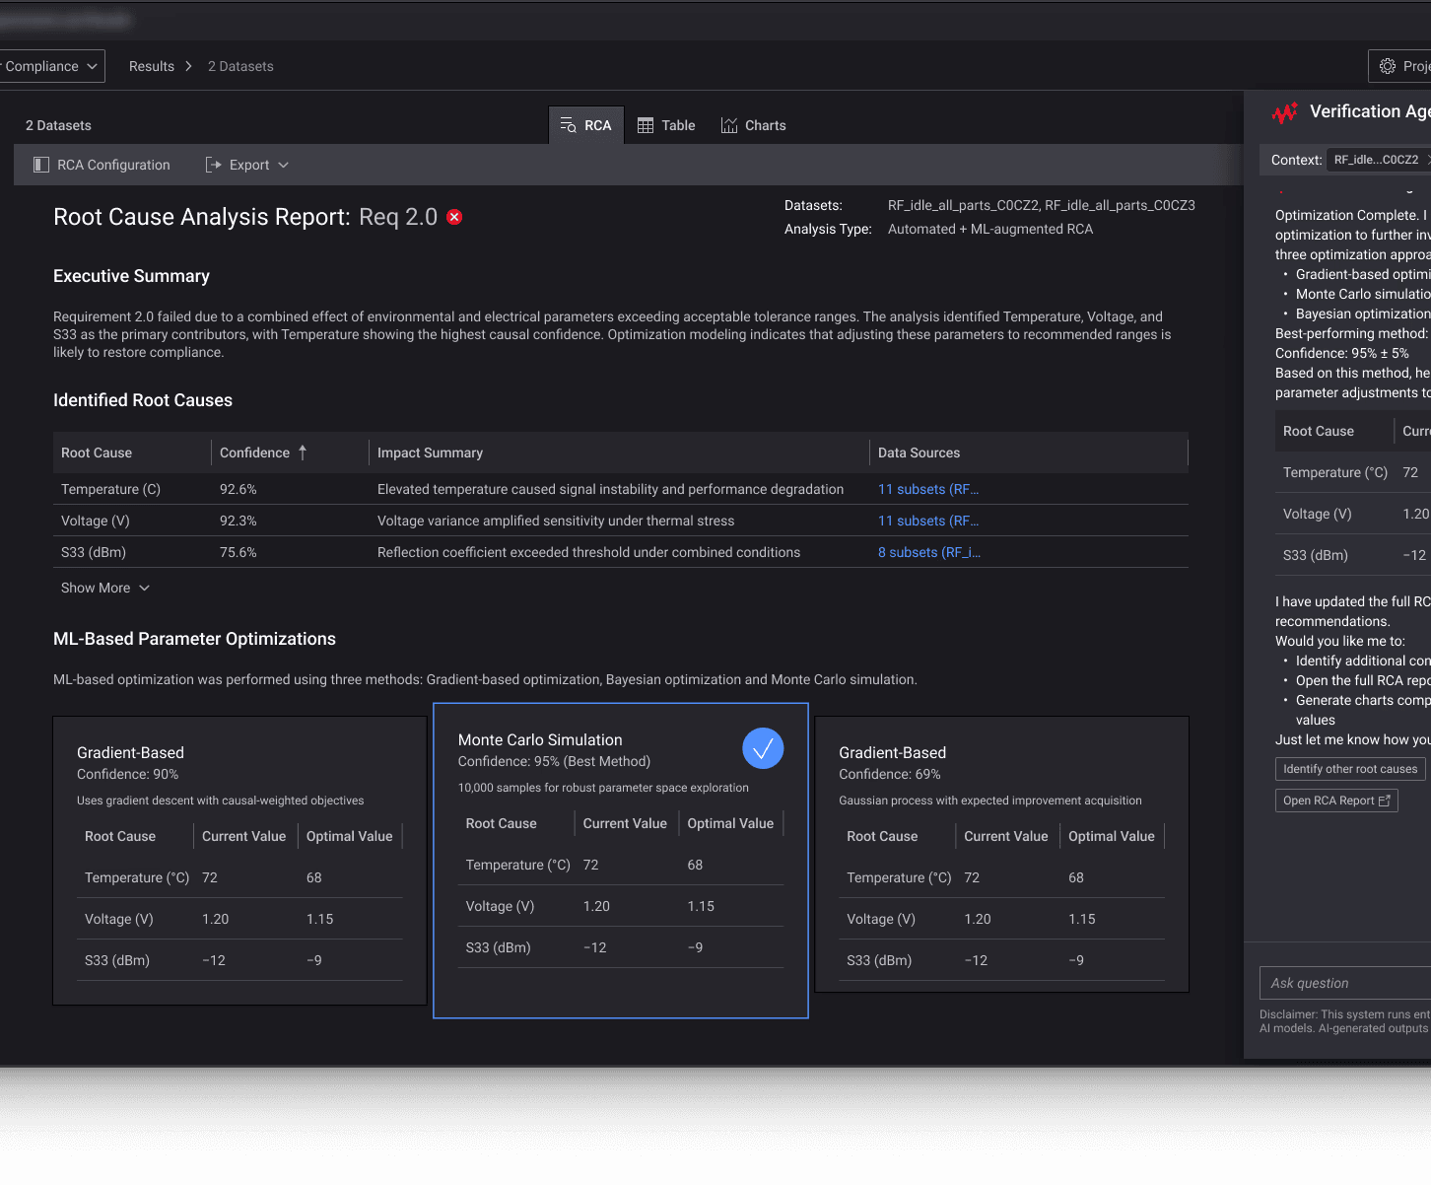Open RCA Configuration panel
1431x1185 pixels.
(102, 165)
